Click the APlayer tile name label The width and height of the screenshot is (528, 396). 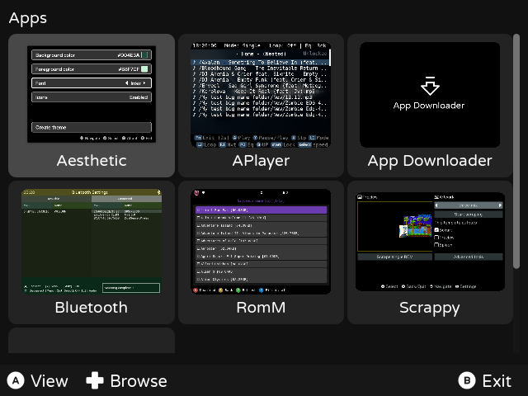261,161
